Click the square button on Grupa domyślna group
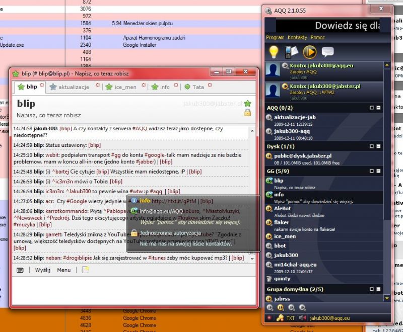 pos(372,289)
